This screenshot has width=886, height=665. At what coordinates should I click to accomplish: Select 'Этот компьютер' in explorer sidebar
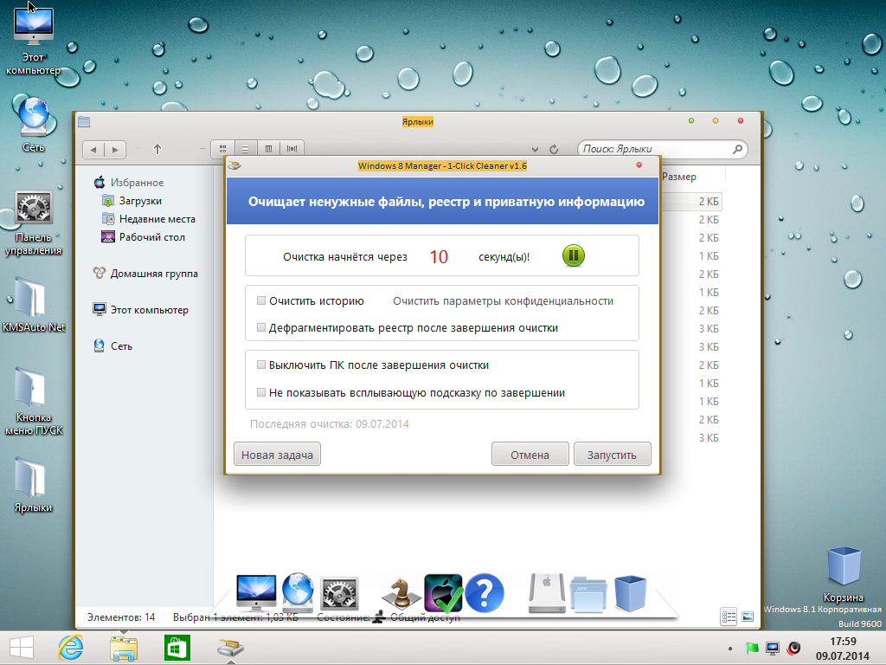[141, 310]
